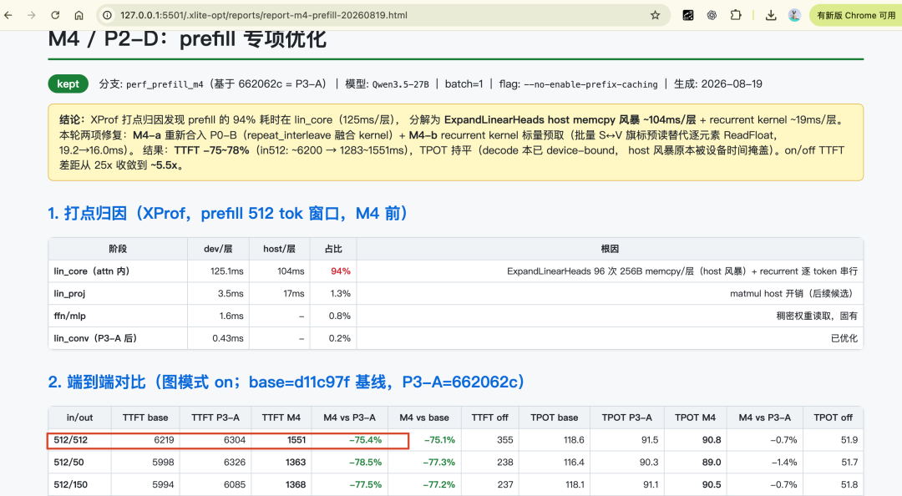Click heading 2. 端到端对比
Image resolution: width=902 pixels, height=496 pixels.
click(286, 382)
